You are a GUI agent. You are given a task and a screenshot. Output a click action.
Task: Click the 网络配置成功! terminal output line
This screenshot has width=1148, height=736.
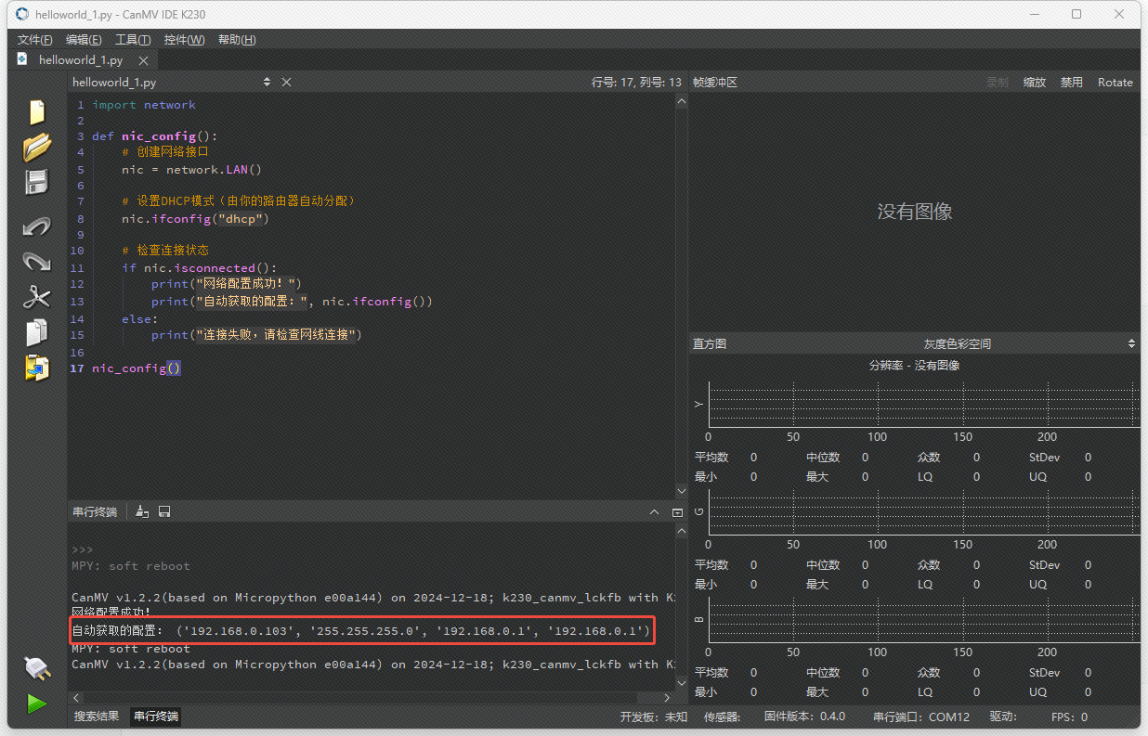click(111, 613)
